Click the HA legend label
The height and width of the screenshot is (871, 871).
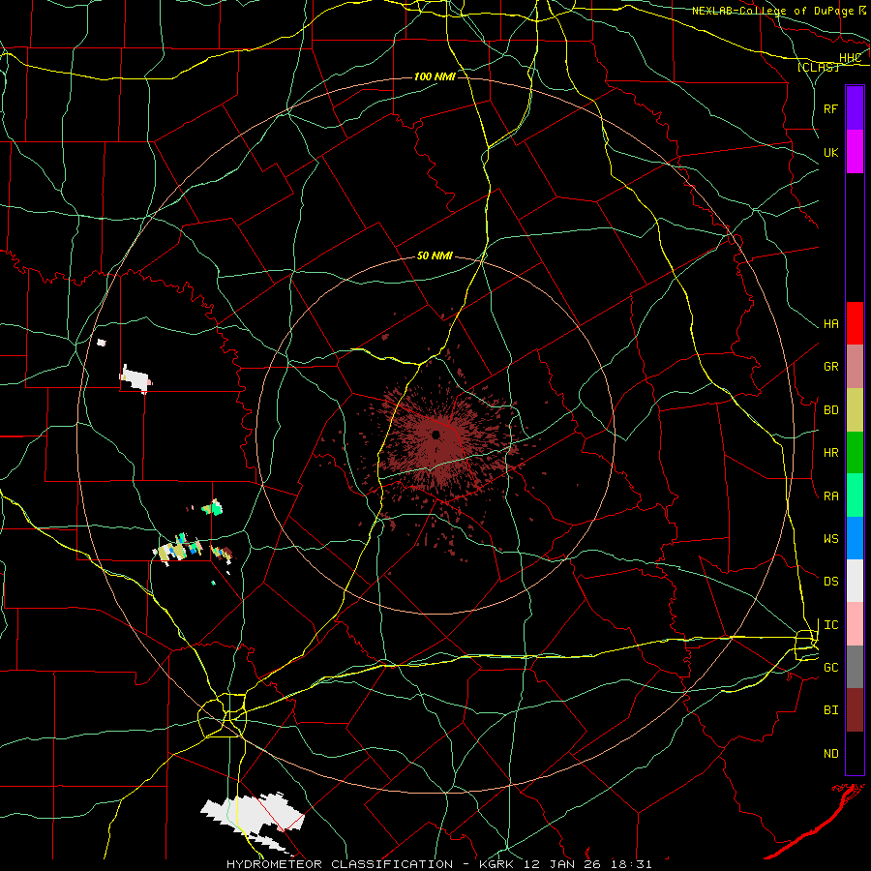[x=830, y=324]
